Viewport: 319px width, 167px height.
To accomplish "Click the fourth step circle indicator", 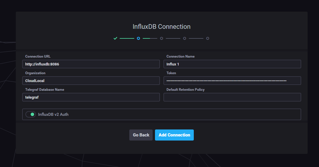I will [184, 38].
